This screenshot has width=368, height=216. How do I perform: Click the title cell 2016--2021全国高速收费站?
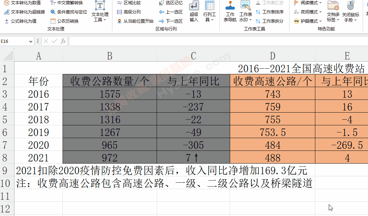pyautogui.click(x=301, y=68)
